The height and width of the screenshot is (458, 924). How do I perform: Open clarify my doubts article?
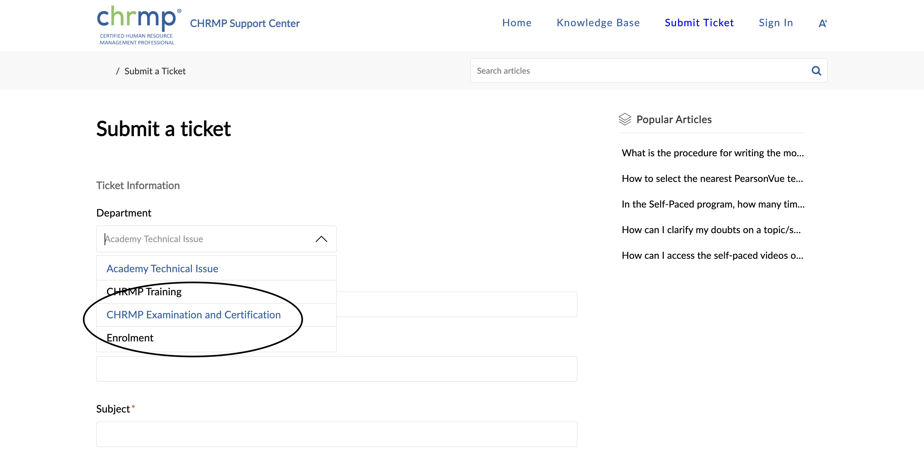pos(711,230)
